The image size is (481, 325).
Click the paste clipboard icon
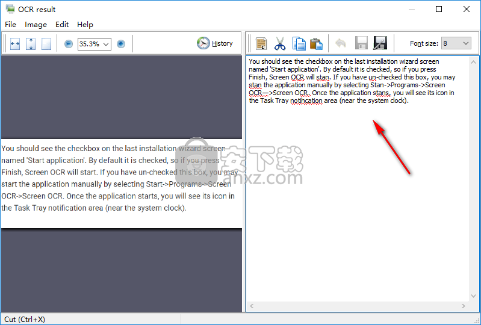(x=316, y=43)
